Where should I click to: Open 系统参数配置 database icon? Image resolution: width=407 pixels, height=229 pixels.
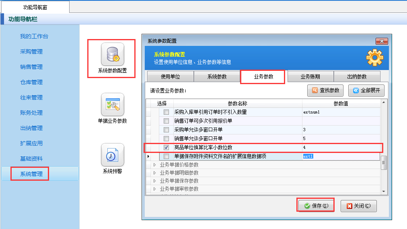click(112, 54)
